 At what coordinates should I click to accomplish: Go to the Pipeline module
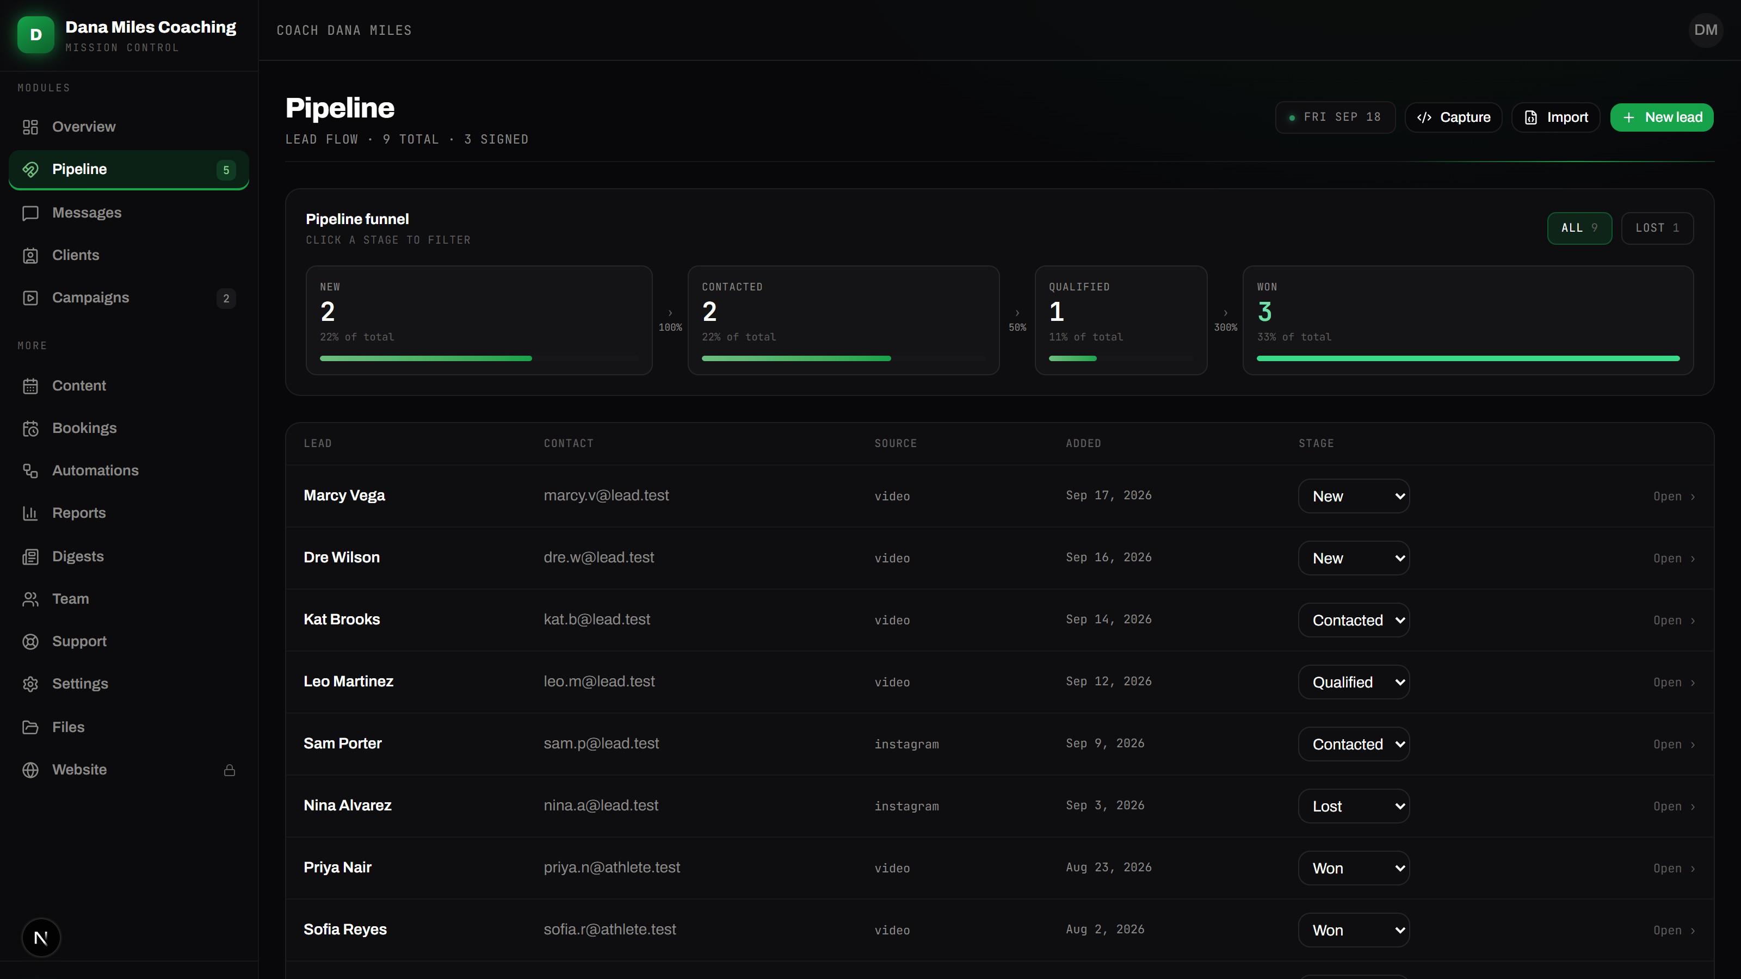pos(128,170)
